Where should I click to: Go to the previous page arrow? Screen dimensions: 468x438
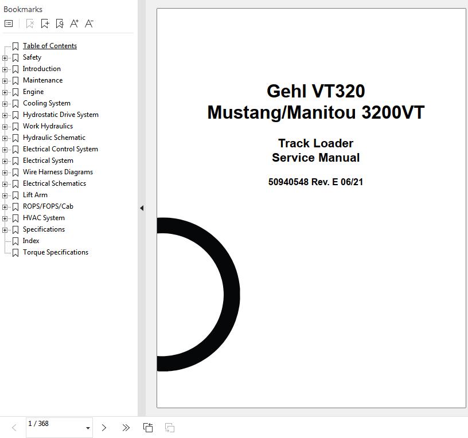pyautogui.click(x=14, y=428)
